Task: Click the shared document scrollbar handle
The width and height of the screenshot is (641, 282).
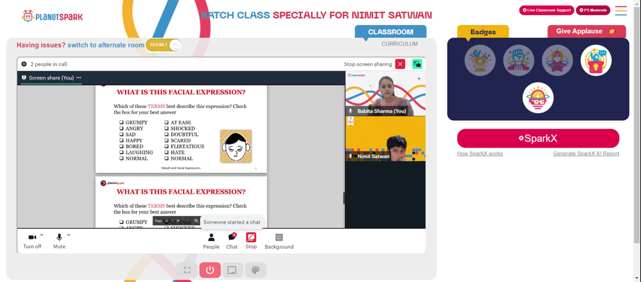Action: tap(344, 198)
